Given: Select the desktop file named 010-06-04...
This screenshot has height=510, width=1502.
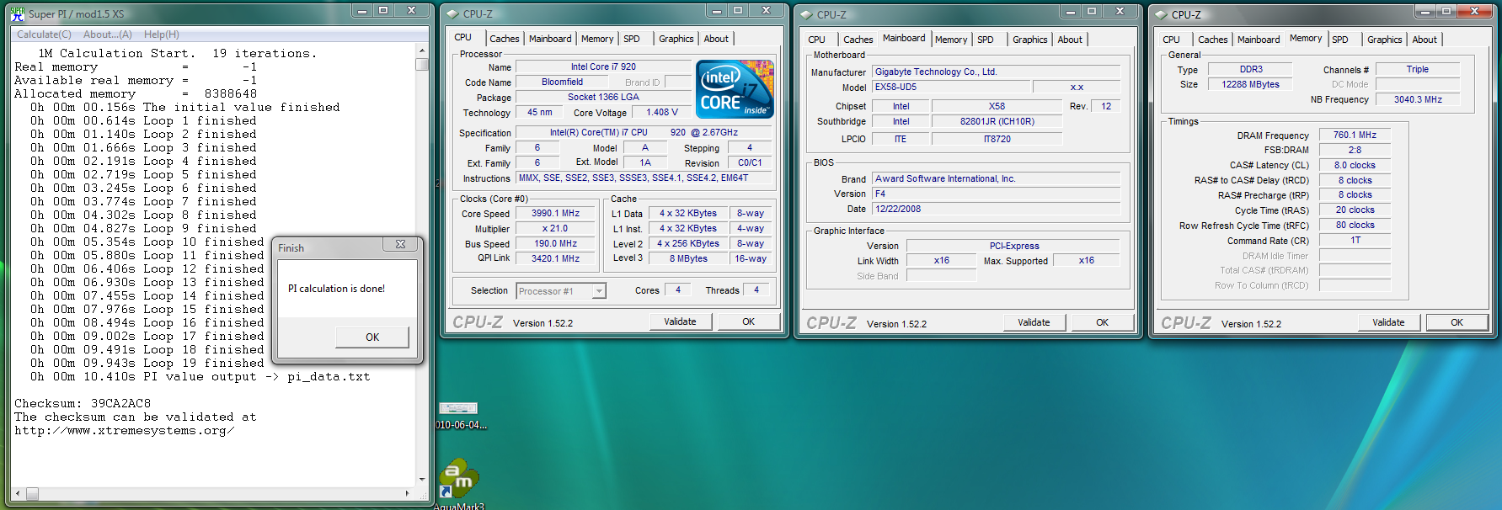Looking at the screenshot, I should point(459,410).
